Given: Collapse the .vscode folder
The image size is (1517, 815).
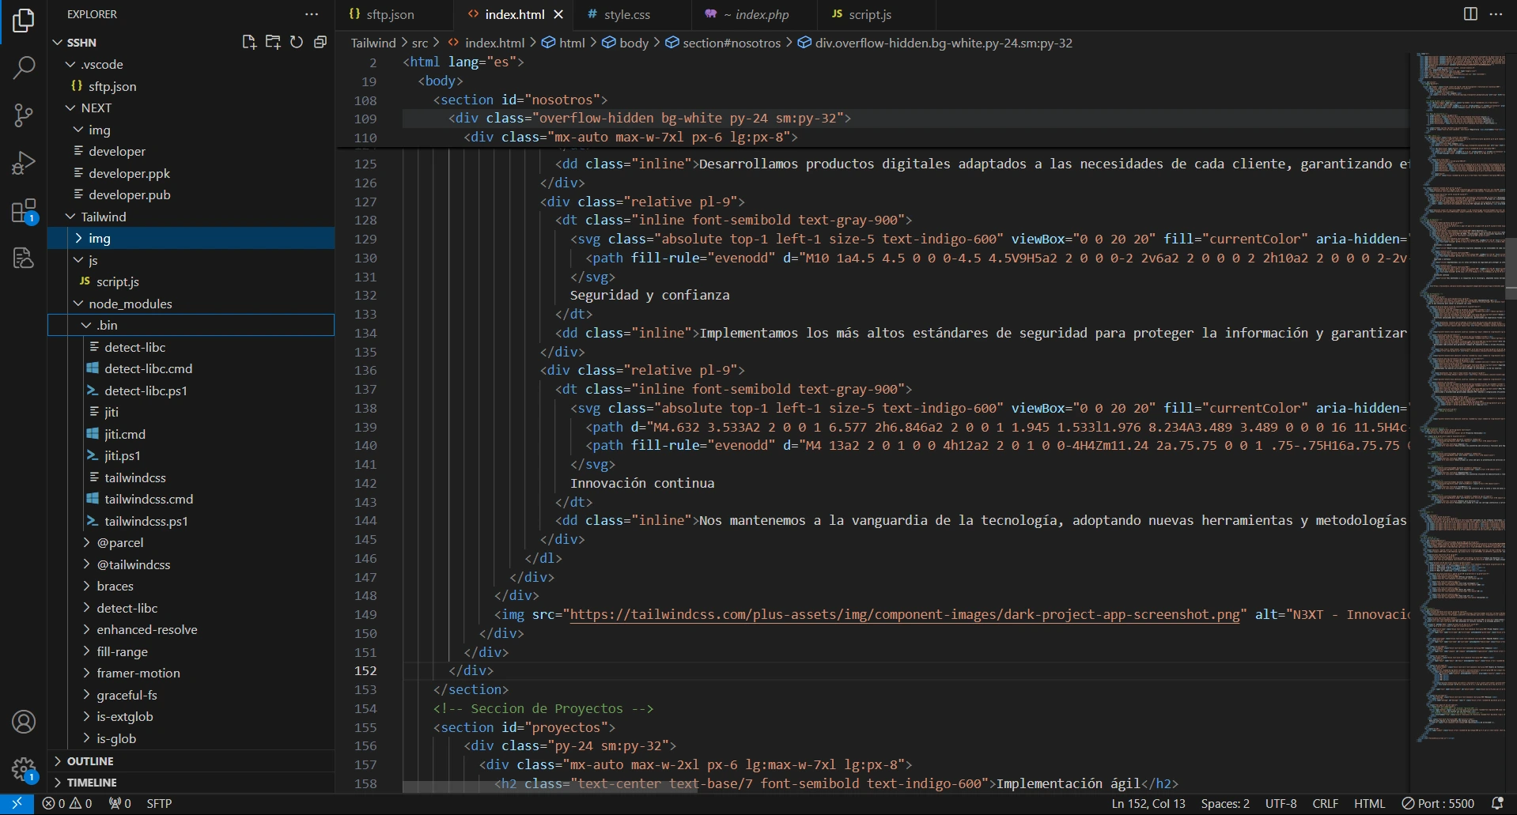Looking at the screenshot, I should click(x=102, y=64).
